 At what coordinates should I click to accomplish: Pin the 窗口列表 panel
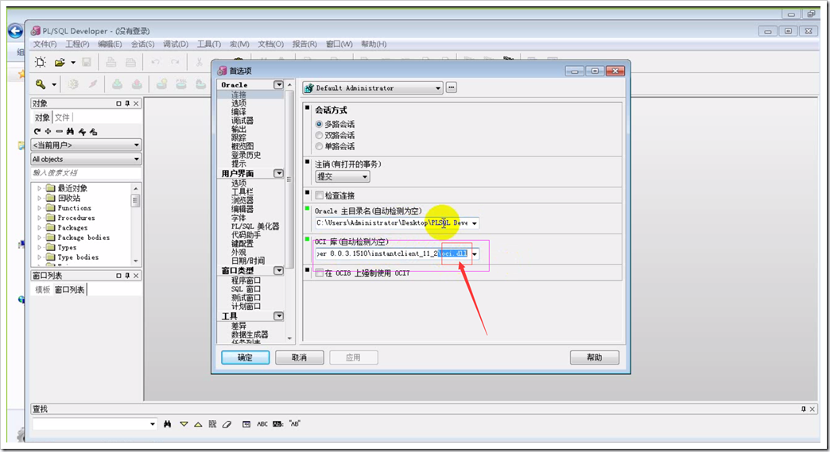[127, 276]
